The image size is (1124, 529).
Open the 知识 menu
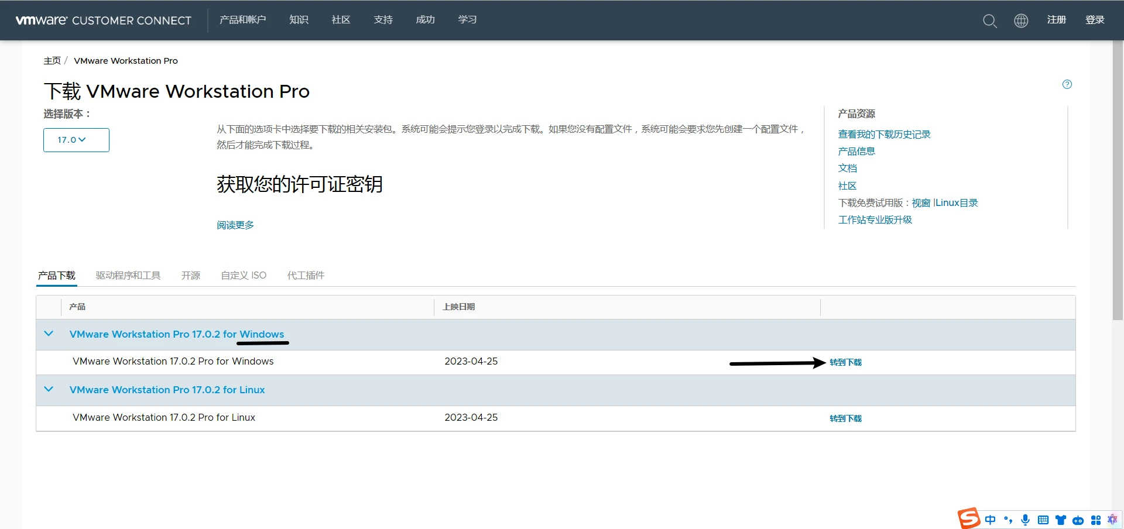click(299, 20)
